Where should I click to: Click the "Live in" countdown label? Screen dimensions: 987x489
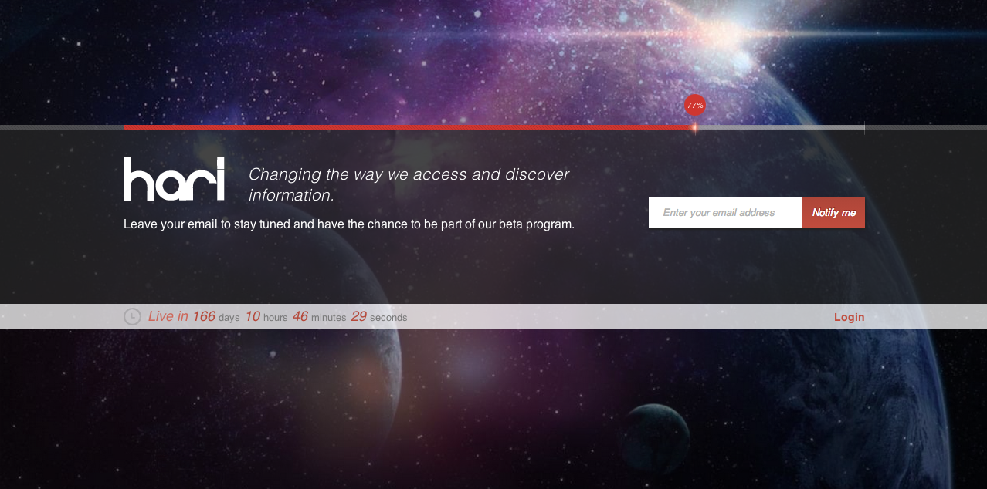coord(168,316)
